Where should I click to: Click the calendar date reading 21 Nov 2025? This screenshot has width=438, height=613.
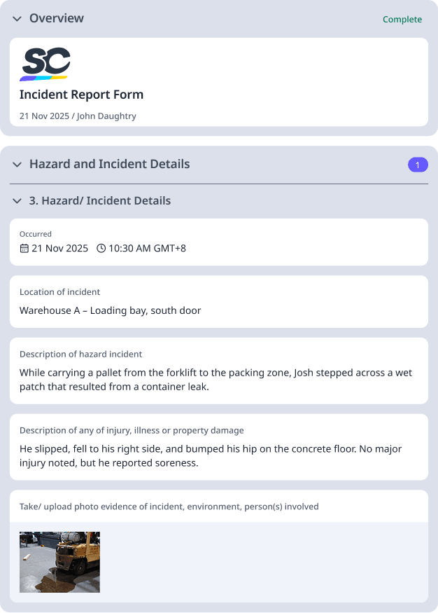coord(59,248)
